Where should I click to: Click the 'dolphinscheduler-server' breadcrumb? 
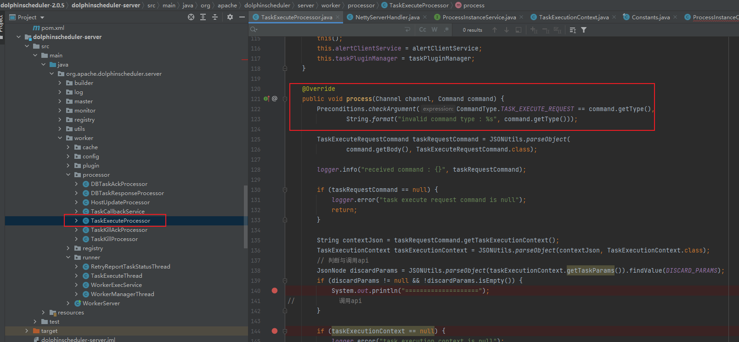pyautogui.click(x=106, y=6)
